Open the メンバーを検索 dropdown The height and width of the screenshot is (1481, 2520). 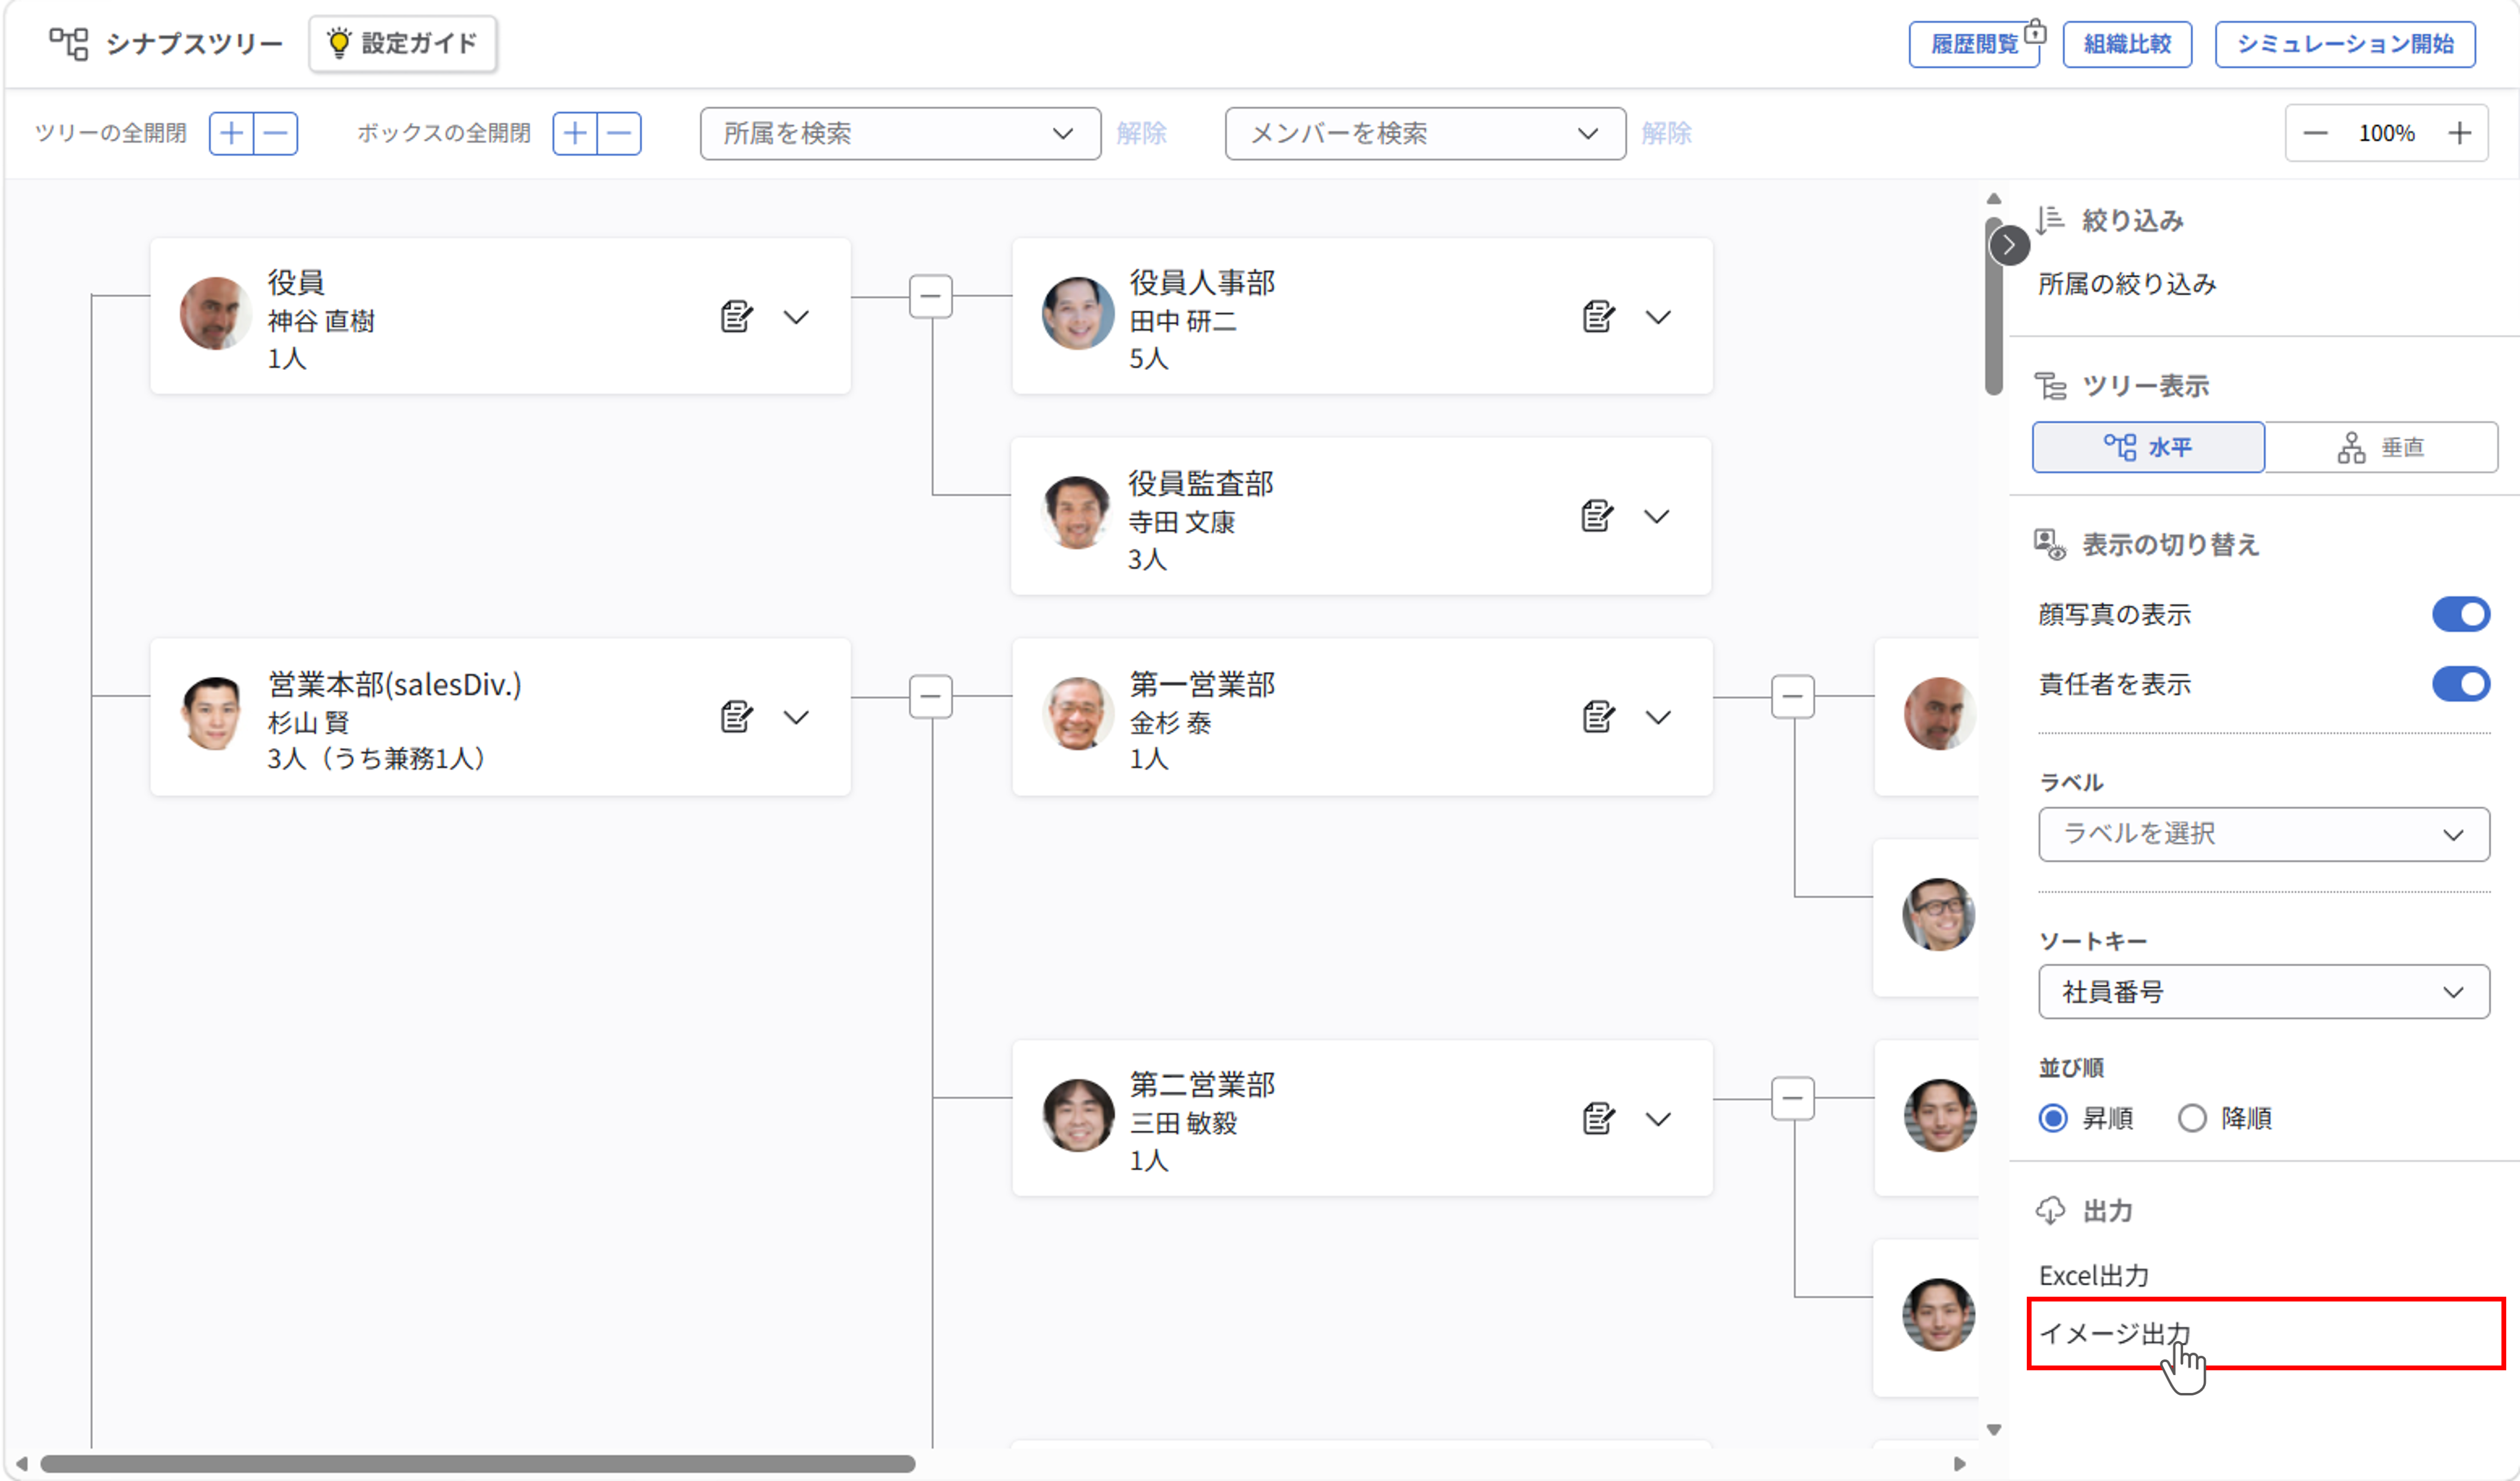pos(1425,133)
